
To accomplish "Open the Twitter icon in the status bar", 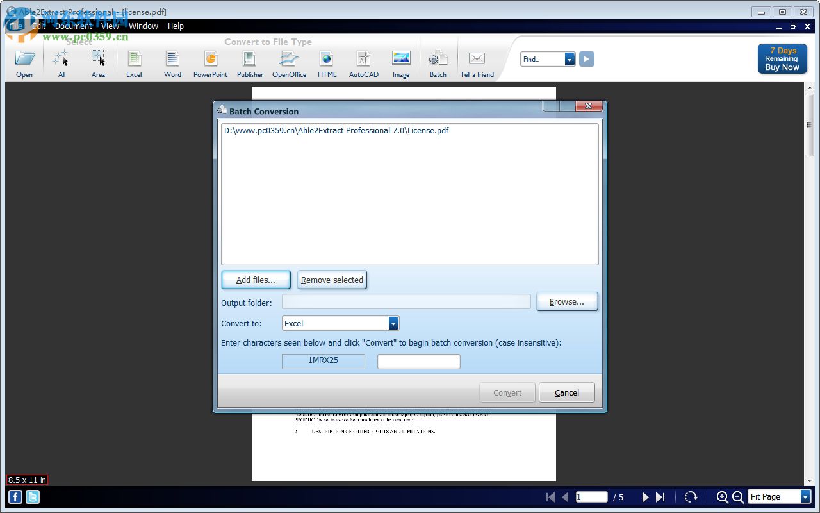I will tap(33, 497).
